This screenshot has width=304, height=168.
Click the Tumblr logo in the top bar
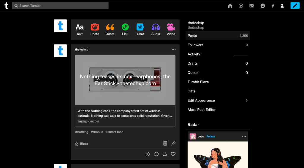[x=7, y=6]
